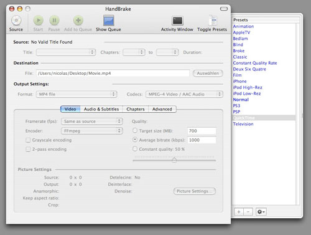Image resolution: width=311 pixels, height=235 pixels.
Task: Click the green Start encode icon
Action: point(39,21)
